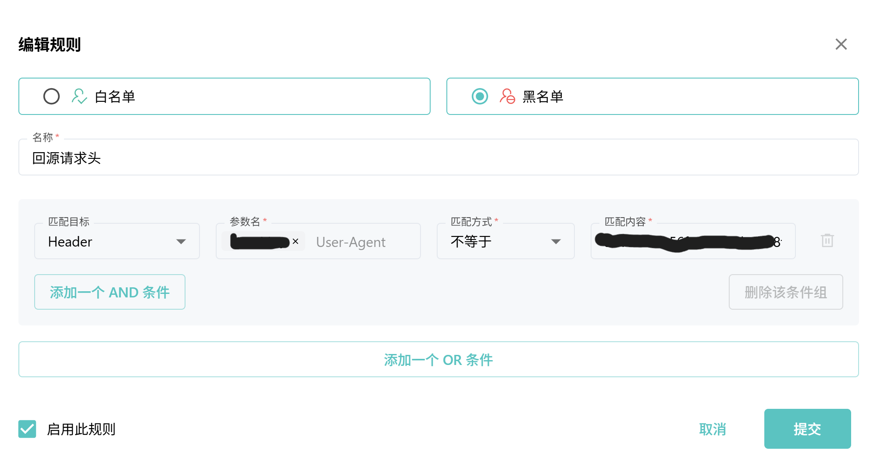Close the edit rule dialog
Image resolution: width=877 pixels, height=472 pixels.
[841, 44]
